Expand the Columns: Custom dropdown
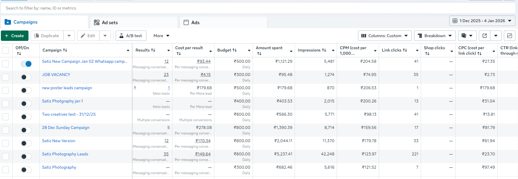 (385, 36)
